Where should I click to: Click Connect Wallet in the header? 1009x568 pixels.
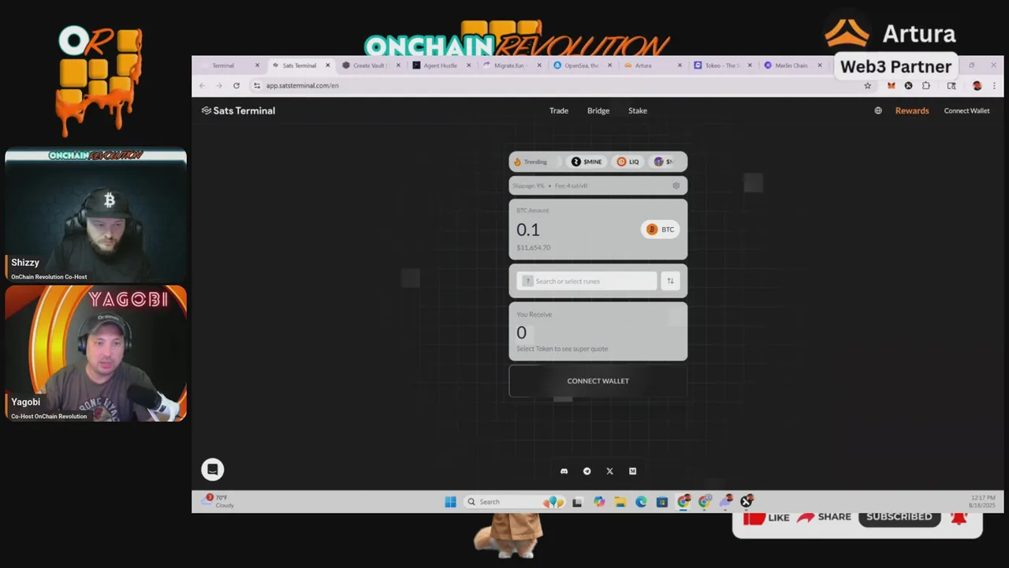tap(966, 110)
